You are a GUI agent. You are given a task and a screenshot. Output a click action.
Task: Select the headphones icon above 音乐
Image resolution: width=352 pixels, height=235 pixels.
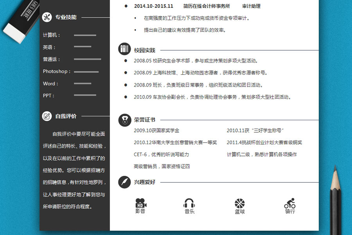[189, 203]
